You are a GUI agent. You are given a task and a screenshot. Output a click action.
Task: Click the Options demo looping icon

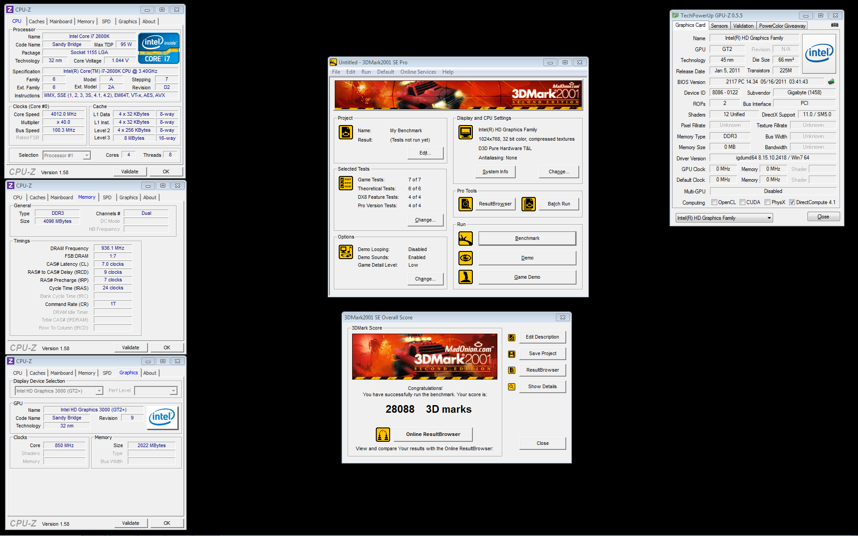coord(346,252)
